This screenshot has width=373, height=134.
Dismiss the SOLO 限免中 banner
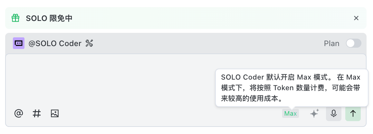[x=356, y=18]
